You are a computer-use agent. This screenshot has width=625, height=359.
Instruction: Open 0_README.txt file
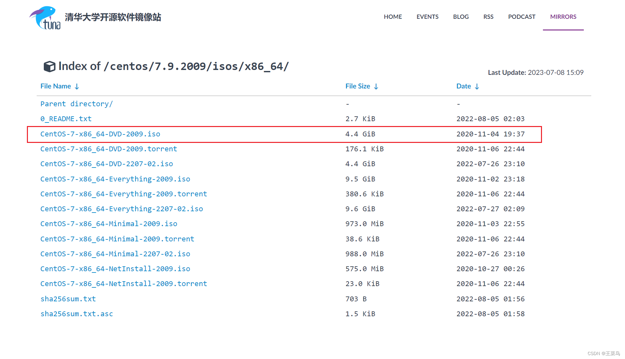tap(66, 119)
